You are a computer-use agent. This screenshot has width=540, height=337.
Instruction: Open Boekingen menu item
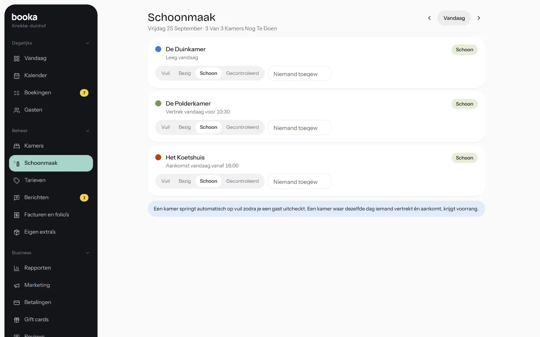(51, 93)
